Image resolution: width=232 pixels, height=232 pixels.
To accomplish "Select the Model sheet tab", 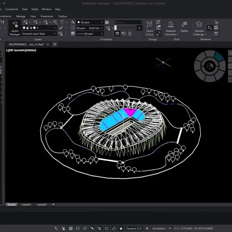I will [12, 205].
